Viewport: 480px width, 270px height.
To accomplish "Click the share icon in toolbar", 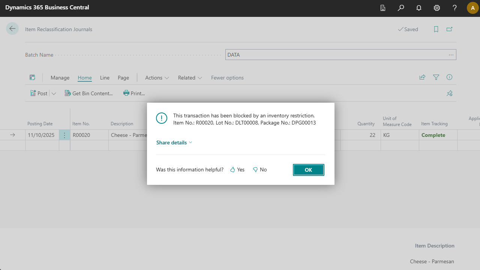I will tap(422, 77).
